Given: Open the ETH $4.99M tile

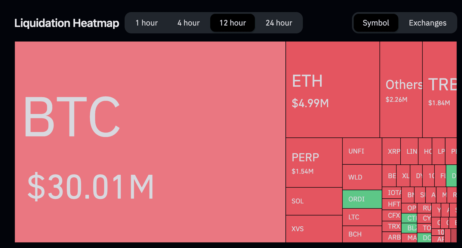Looking at the screenshot, I should coord(332,90).
